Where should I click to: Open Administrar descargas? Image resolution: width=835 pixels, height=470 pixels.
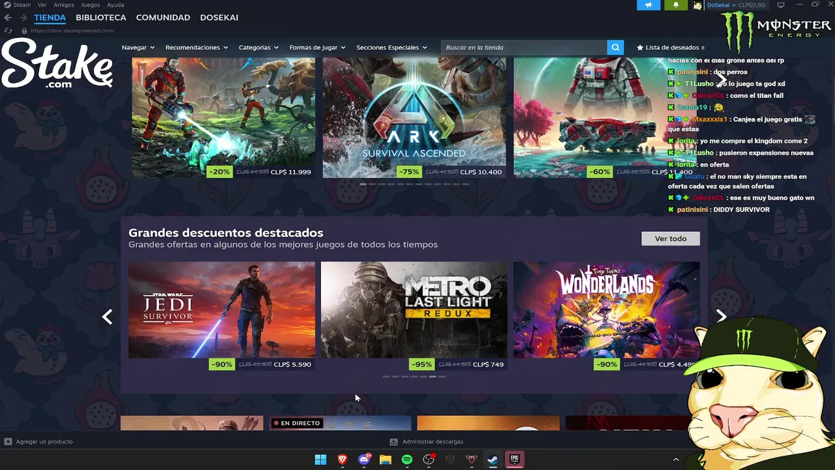[x=426, y=441]
